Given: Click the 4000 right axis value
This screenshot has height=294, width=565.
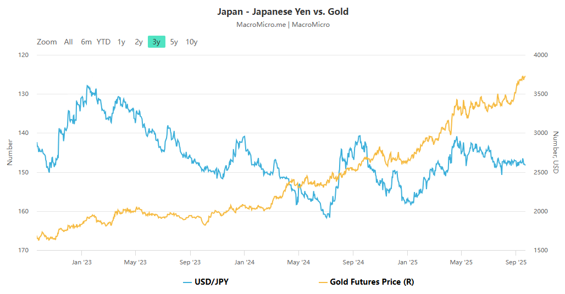Looking at the screenshot, I should point(541,55).
